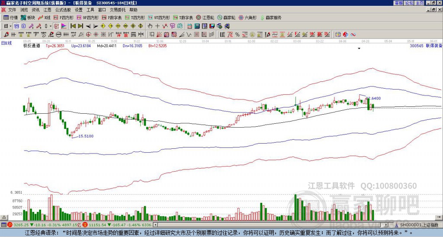This screenshot has width=443, height=237.
Task: Click the floppy disk save icon
Action: pos(212,26)
